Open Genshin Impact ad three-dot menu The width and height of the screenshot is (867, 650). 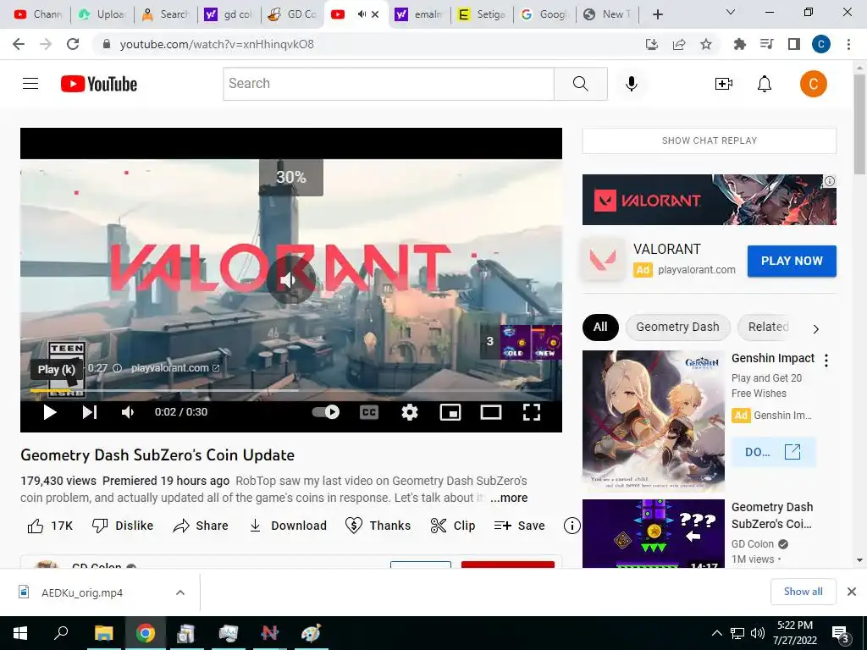click(826, 361)
